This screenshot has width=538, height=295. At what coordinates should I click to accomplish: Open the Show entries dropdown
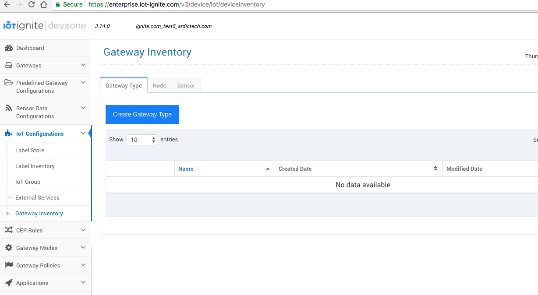click(x=142, y=139)
